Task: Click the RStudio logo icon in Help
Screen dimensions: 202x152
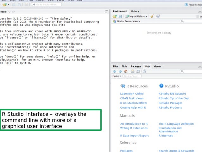Action: pos(161,86)
